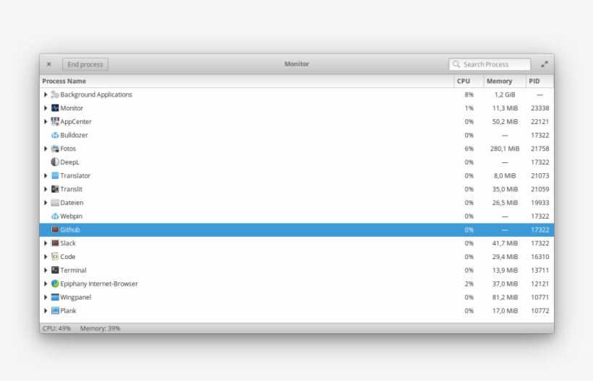The image size is (593, 381).
Task: Click the Monitor app icon in list
Action: (x=55, y=108)
